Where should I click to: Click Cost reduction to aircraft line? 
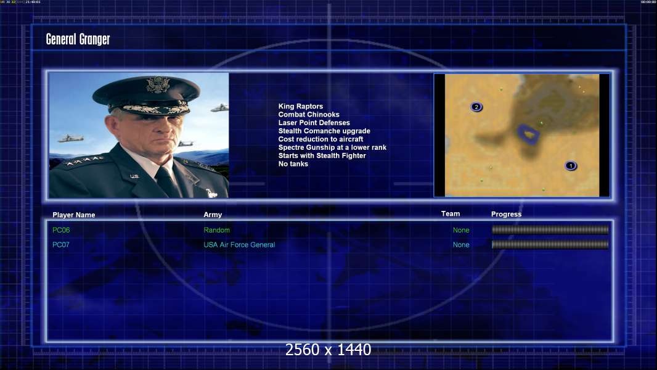tap(320, 139)
